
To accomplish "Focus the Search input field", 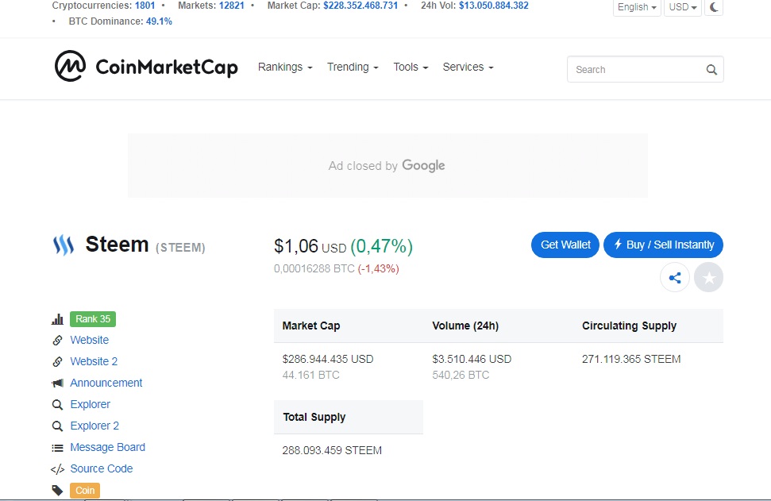I will [634, 70].
